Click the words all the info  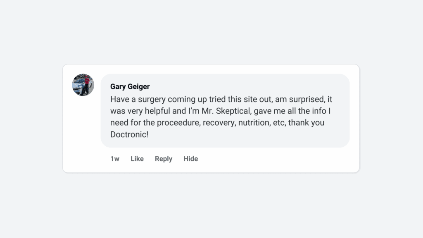pyautogui.click(x=307, y=111)
